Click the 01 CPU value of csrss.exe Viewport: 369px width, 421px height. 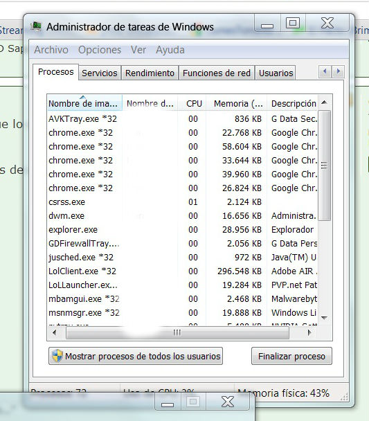pos(193,202)
